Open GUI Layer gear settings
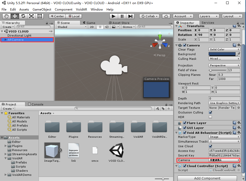The width and height of the screenshot is (246, 181). click(239, 127)
